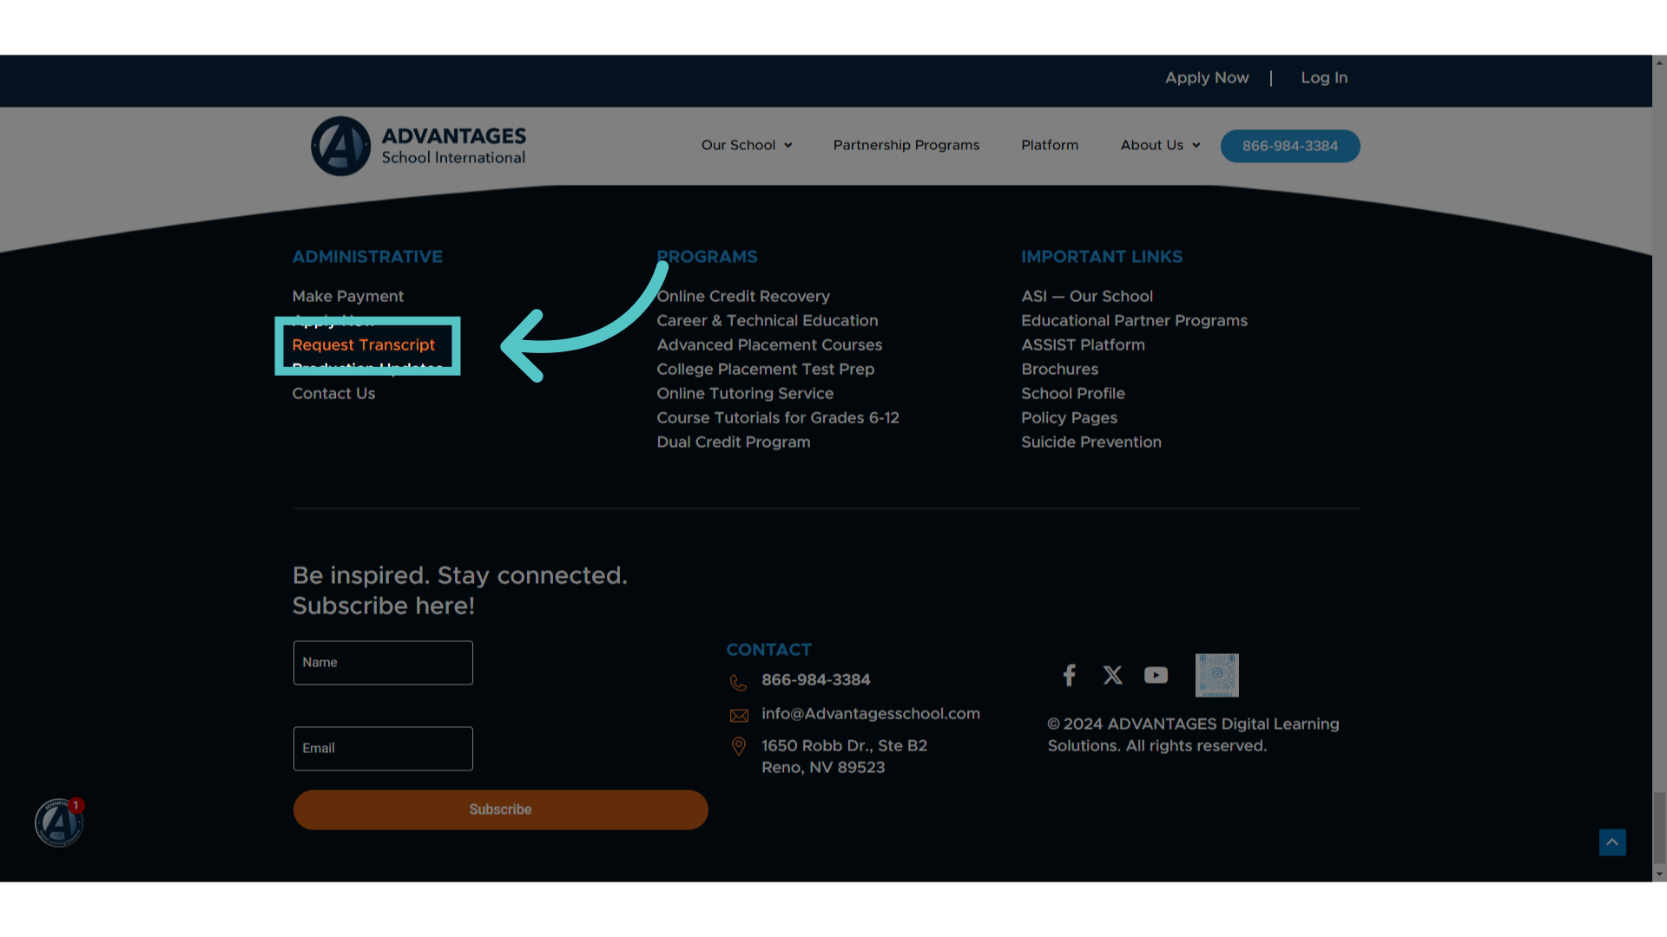The width and height of the screenshot is (1667, 937).
Task: Click the page's vertical scrollbar thumb
Action: click(x=1659, y=829)
